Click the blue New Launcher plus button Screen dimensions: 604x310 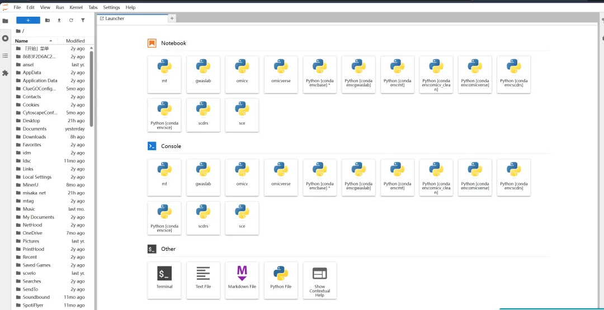click(x=28, y=20)
